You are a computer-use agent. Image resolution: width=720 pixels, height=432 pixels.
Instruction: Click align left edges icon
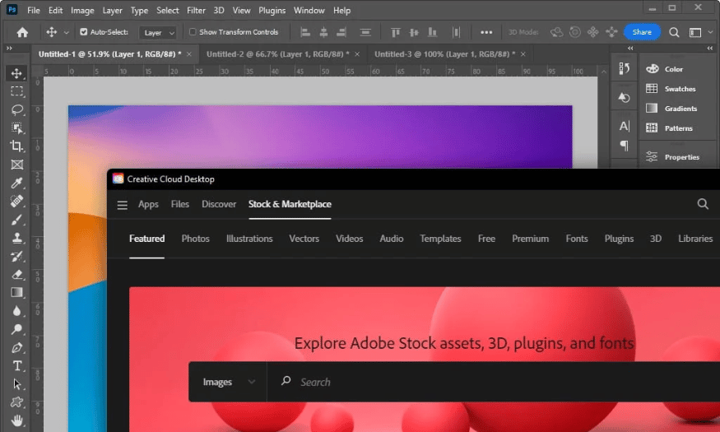305,32
